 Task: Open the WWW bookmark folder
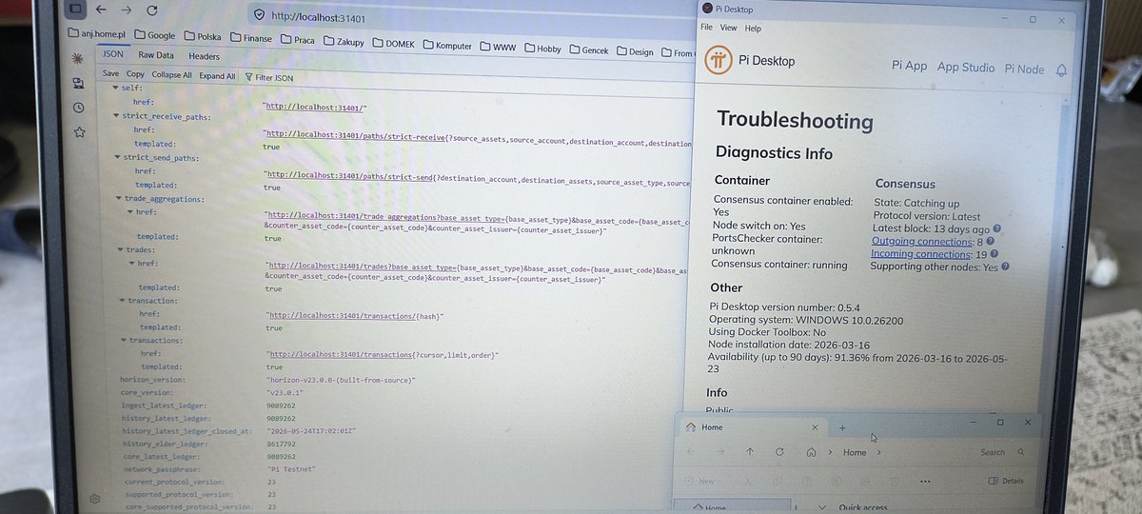(498, 47)
